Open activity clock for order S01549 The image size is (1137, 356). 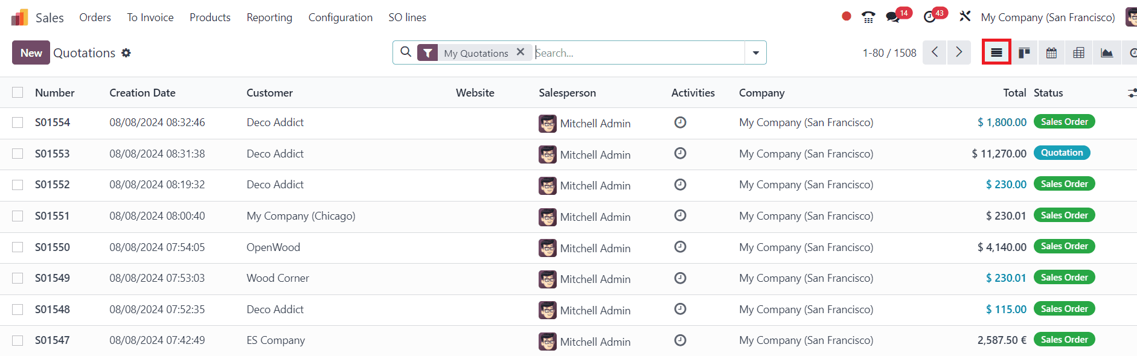(680, 278)
